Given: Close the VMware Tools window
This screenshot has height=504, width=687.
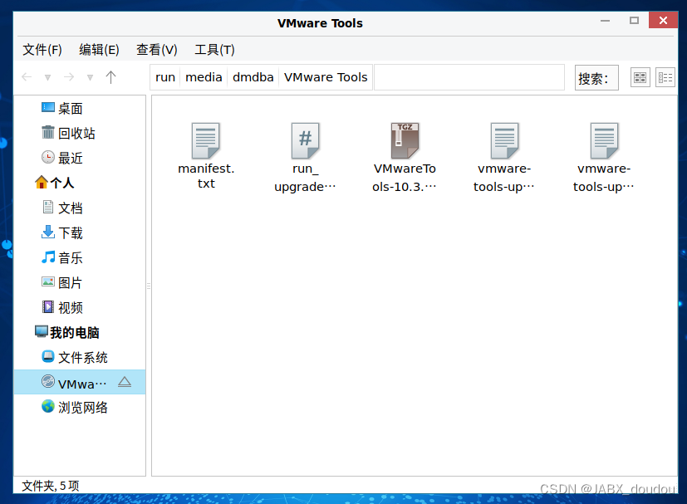Looking at the screenshot, I should pyautogui.click(x=663, y=20).
